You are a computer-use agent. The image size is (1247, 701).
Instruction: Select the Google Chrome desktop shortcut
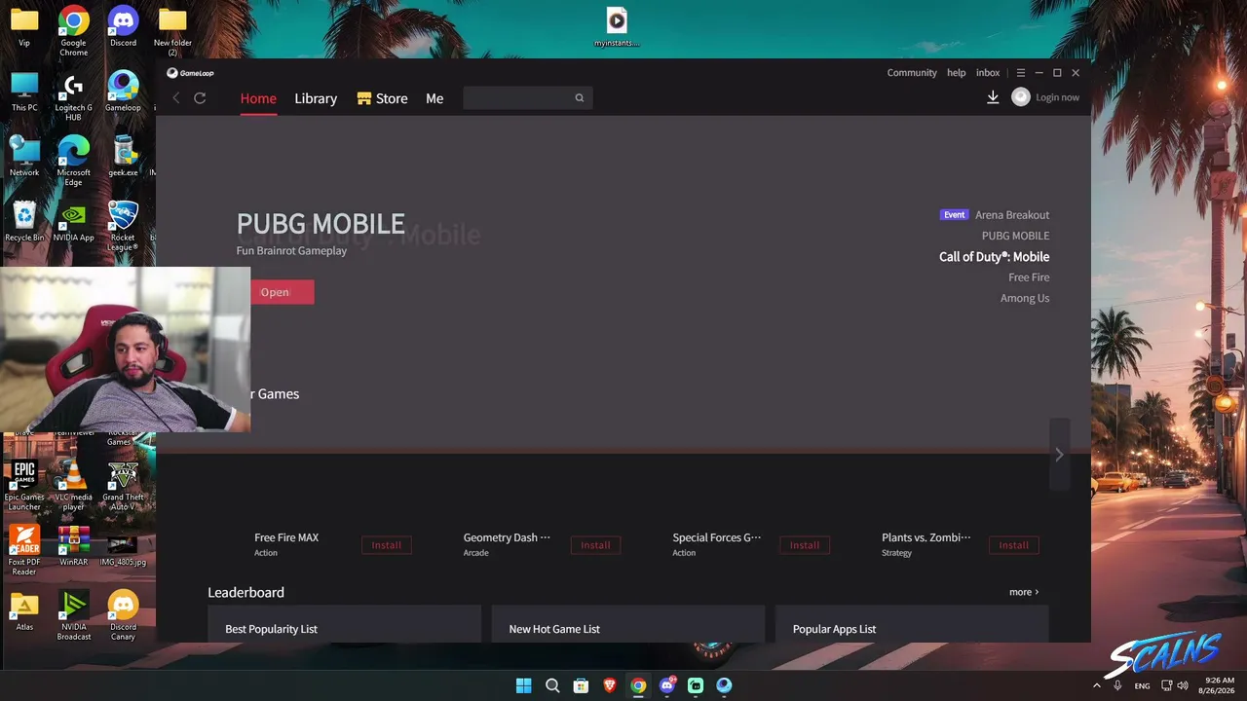point(73,31)
